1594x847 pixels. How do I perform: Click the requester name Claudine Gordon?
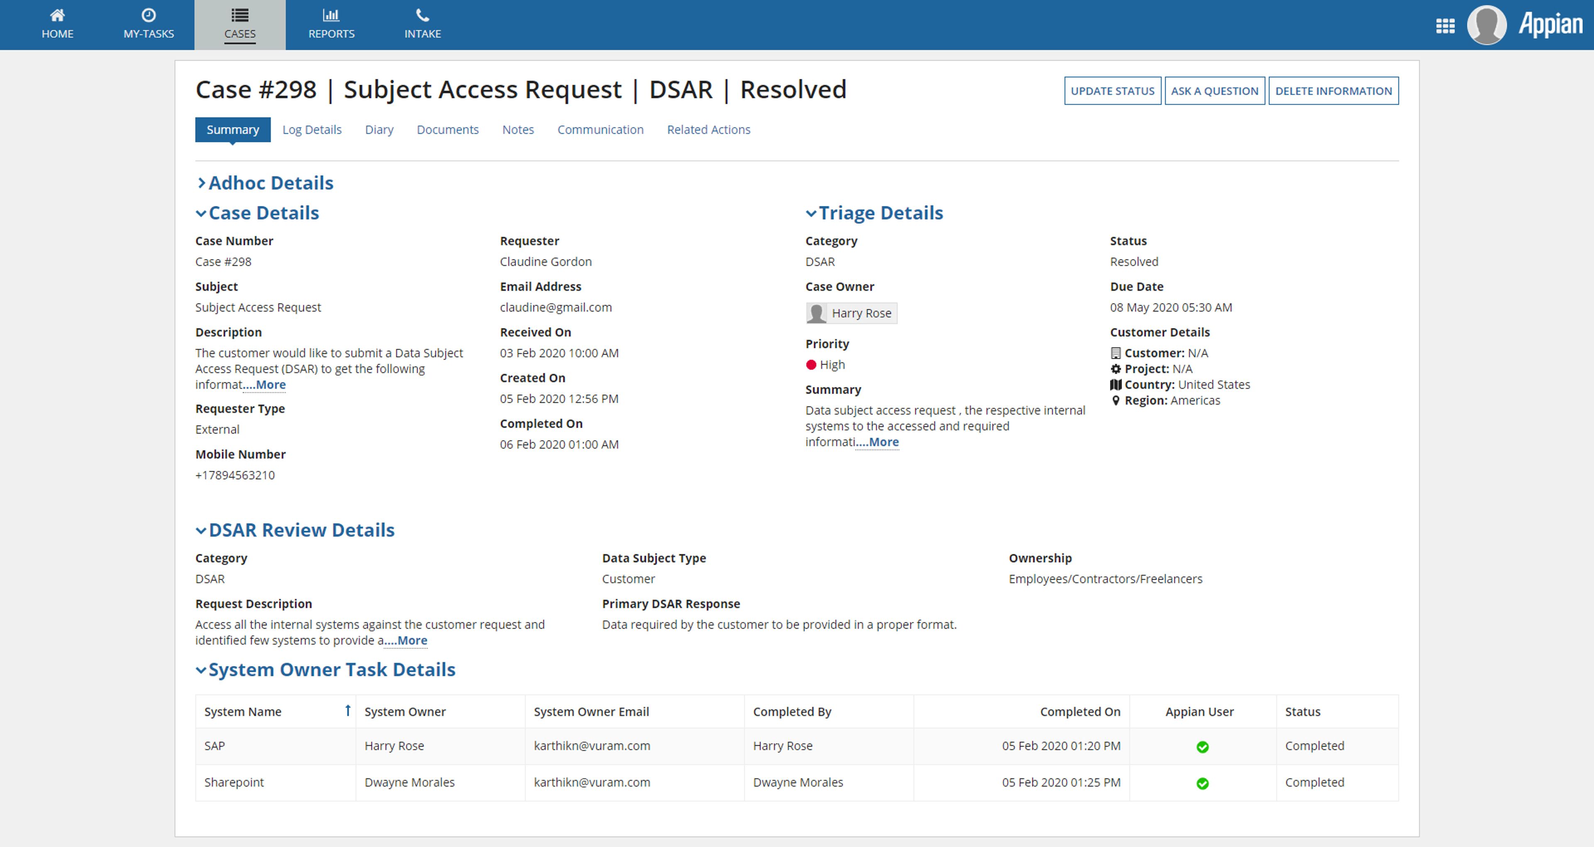coord(546,261)
